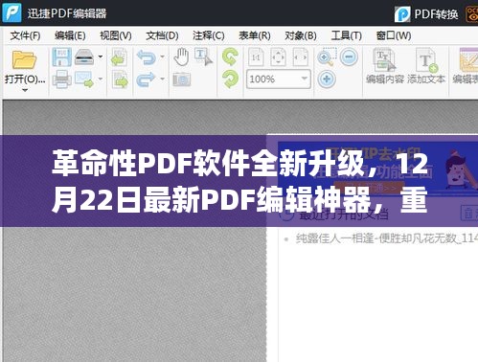
Task: Open the 100% zoom level combo box
Action: 279,79
